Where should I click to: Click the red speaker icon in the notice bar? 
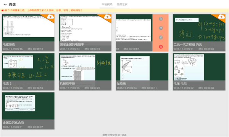[x=3, y=10]
